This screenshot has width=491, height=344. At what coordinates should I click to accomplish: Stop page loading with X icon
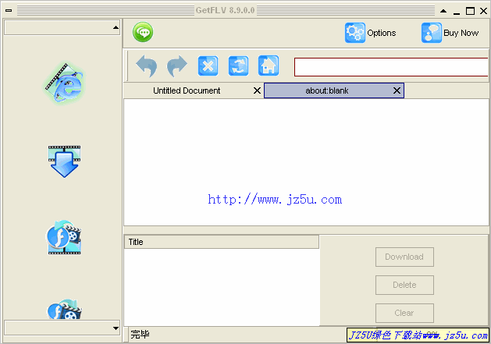pyautogui.click(x=208, y=66)
